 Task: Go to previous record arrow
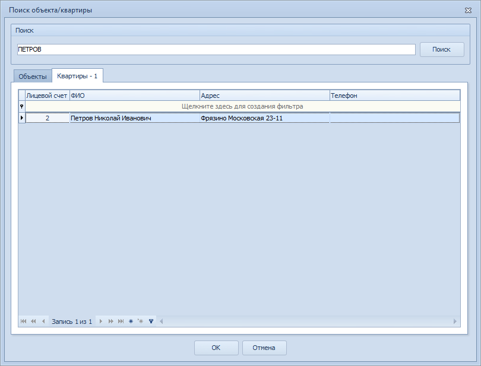click(x=43, y=322)
